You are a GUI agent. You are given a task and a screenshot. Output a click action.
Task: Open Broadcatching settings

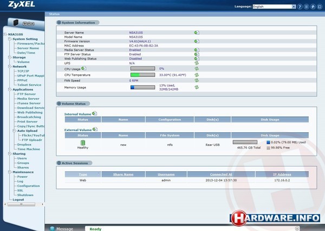pyautogui.click(x=29, y=117)
